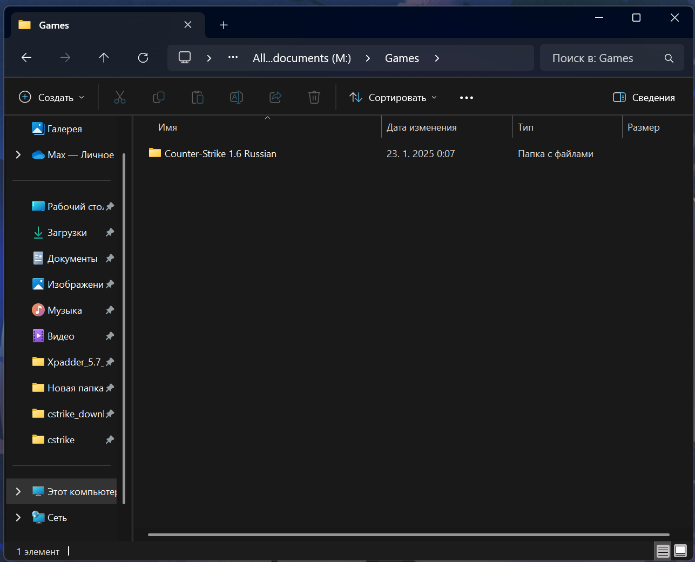Expand the Этот компьютер tree node

(18, 491)
